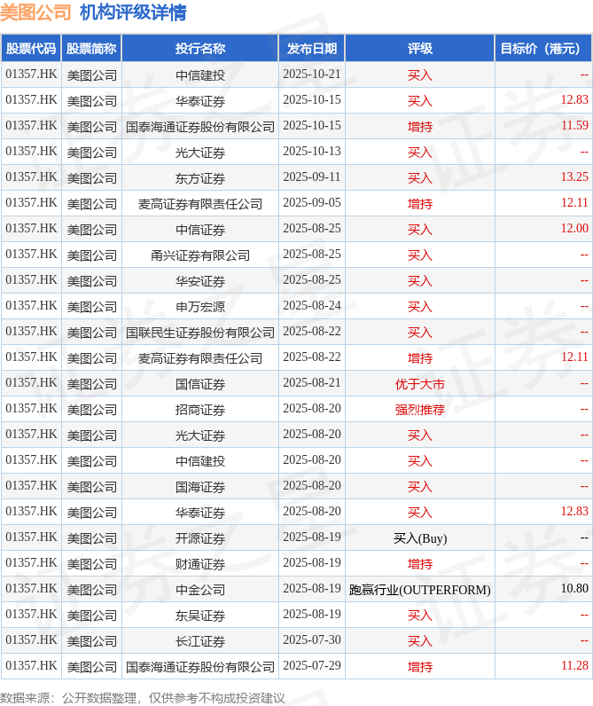Click target price 12.83 dated 2025-10-15

[574, 100]
